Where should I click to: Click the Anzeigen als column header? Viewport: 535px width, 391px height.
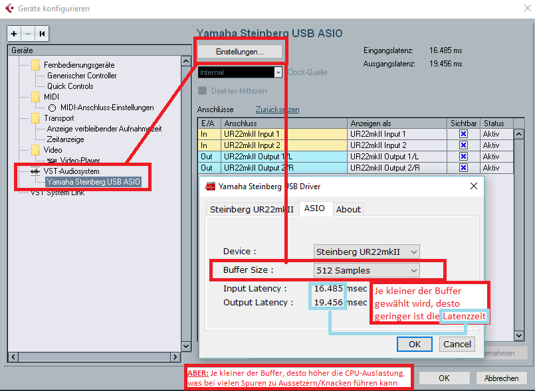(x=397, y=123)
